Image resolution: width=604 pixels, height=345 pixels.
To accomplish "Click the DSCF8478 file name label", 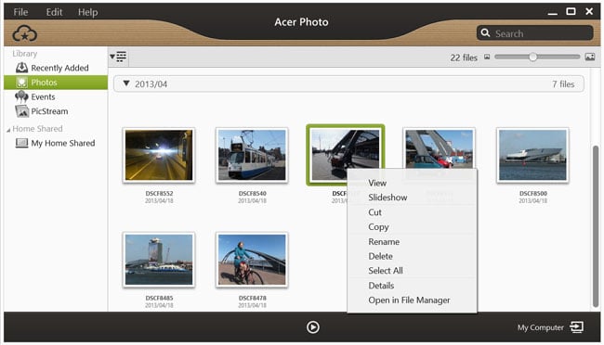I will (x=253, y=298).
